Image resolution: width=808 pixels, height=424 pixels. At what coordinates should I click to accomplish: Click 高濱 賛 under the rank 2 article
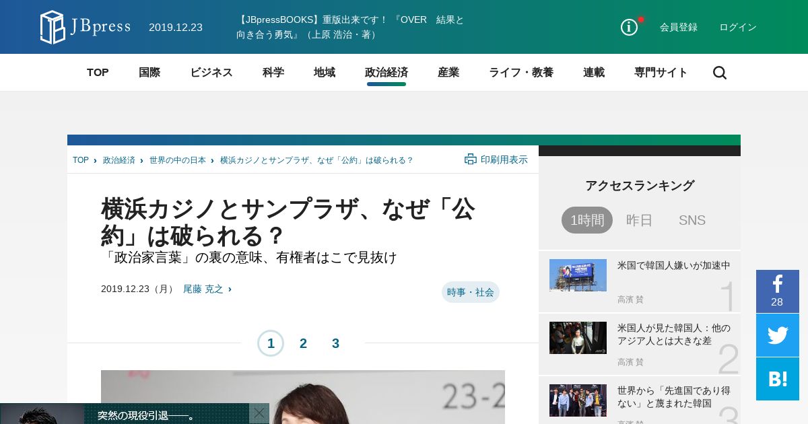[x=630, y=362]
